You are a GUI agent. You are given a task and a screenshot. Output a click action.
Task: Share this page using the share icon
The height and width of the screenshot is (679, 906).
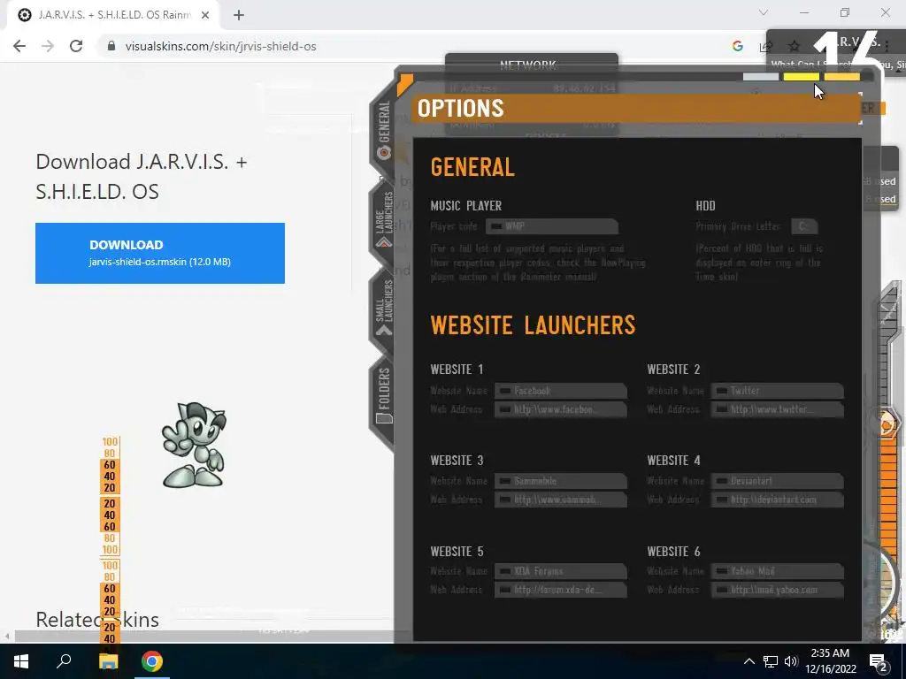pos(765,46)
